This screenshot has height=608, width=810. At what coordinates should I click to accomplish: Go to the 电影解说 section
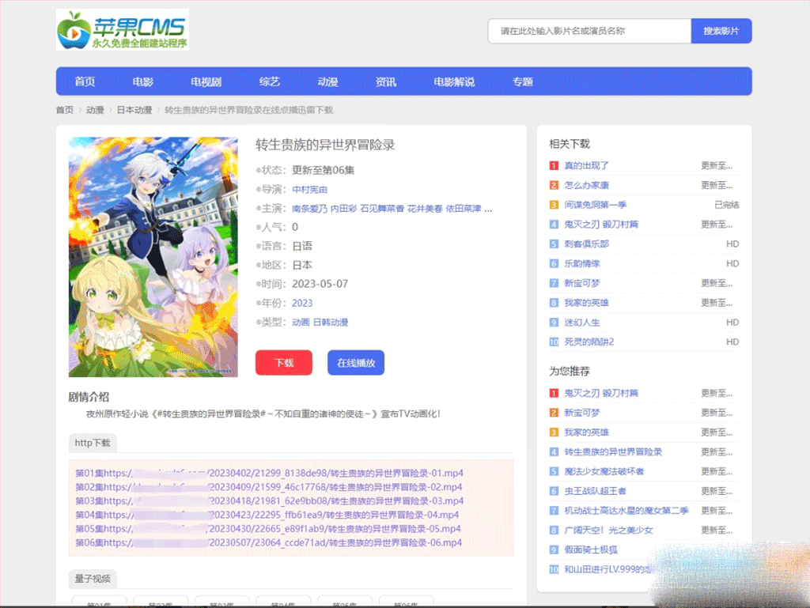pyautogui.click(x=454, y=81)
